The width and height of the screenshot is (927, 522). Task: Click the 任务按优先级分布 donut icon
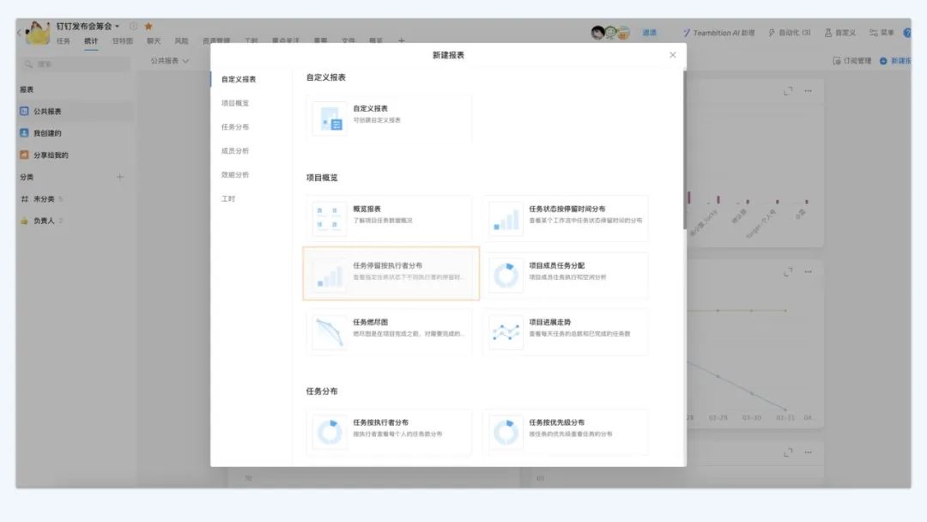click(x=506, y=433)
